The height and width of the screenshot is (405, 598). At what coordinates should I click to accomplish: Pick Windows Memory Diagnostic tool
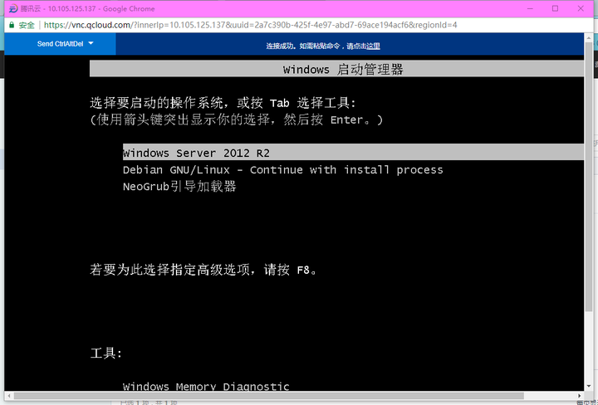point(206,386)
